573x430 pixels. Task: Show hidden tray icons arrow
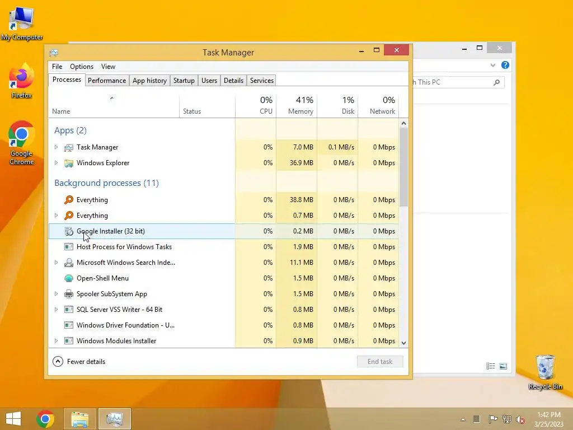point(463,419)
